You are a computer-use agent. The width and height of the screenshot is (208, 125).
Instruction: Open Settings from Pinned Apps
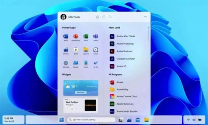point(66,64)
